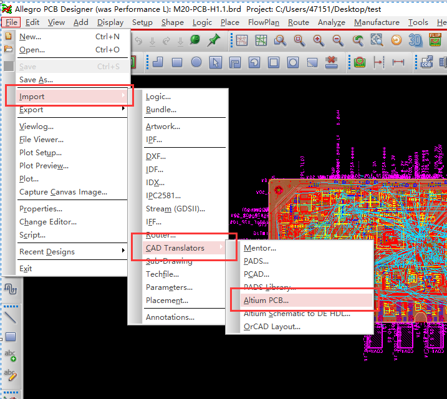Screen dimensions: 447x399
Task: Click the add rectangle tool in left toolbar
Action: click(x=11, y=337)
